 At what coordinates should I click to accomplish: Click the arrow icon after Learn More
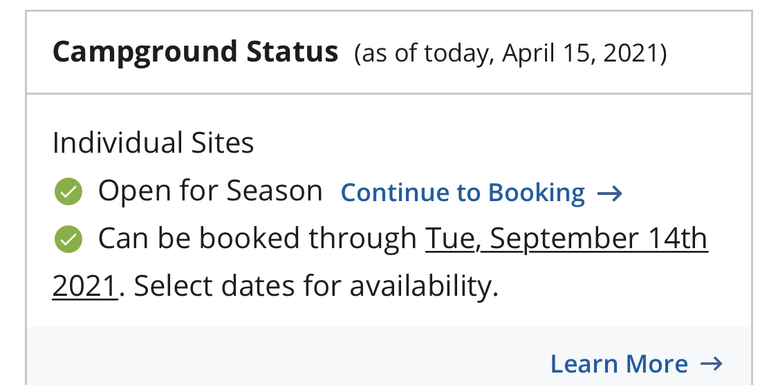coord(711,364)
